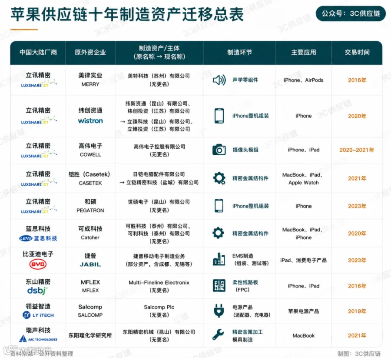The width and height of the screenshot is (391, 358).
Task: Click the factory icon beside EMS制造
Action: tap(219, 259)
